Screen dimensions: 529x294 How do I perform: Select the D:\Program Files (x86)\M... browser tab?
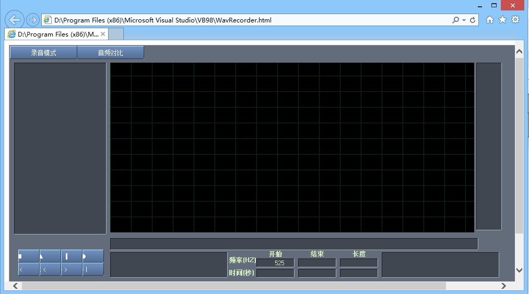[56, 34]
